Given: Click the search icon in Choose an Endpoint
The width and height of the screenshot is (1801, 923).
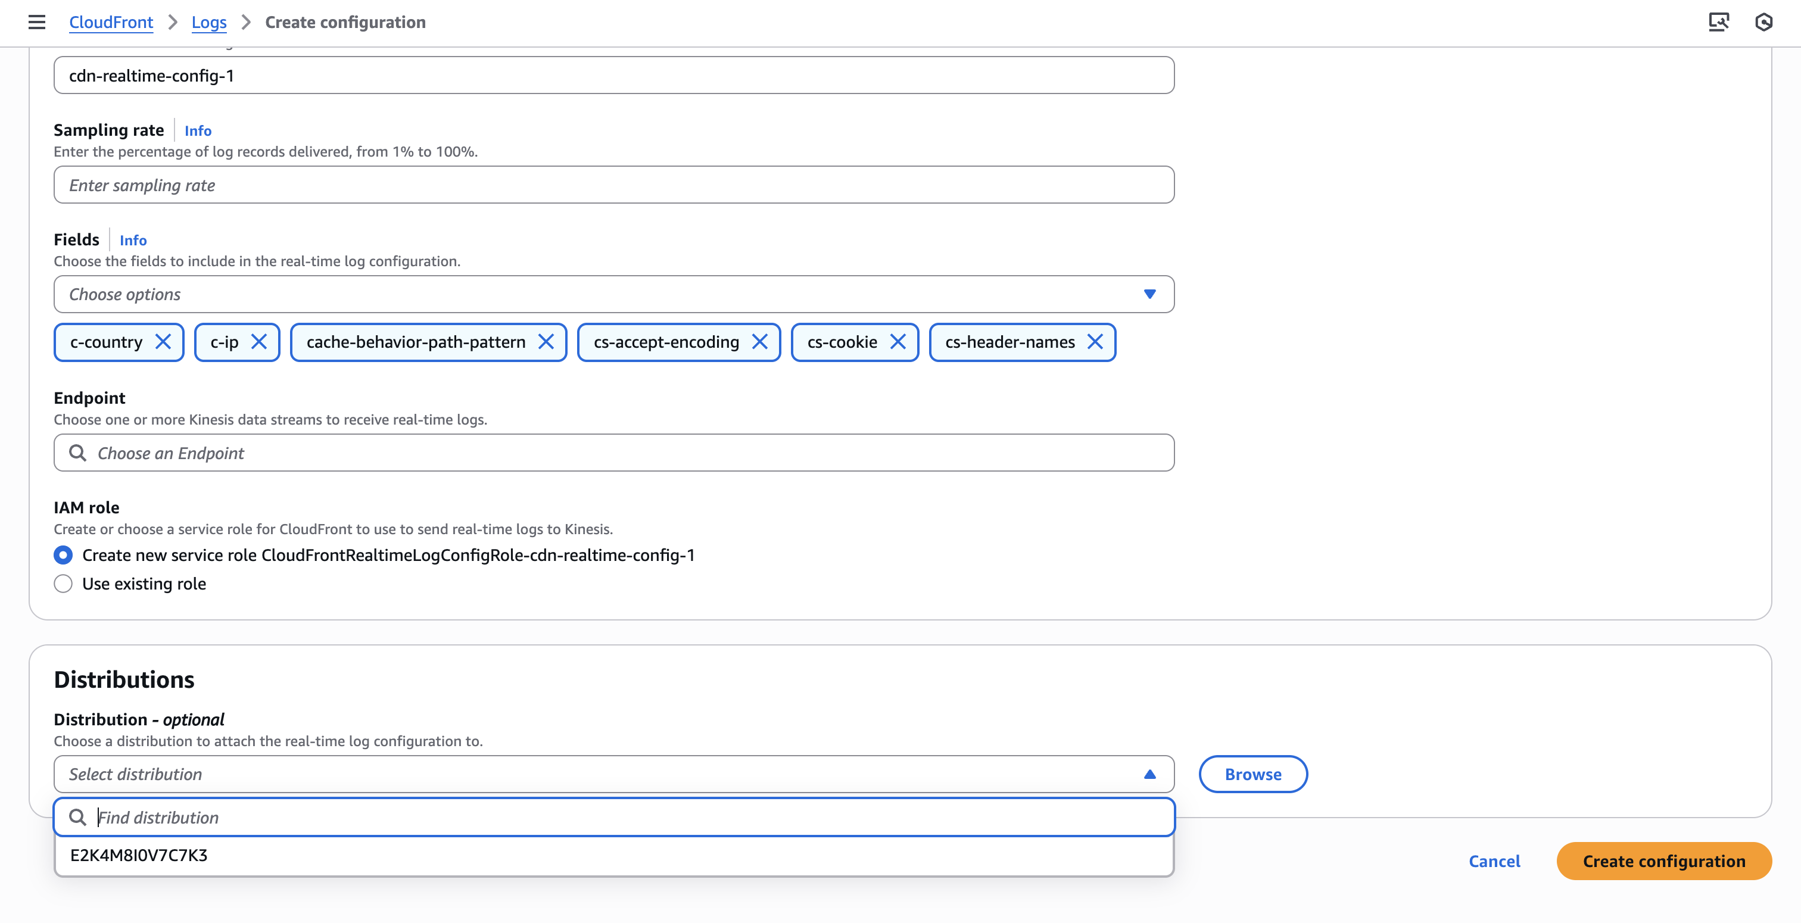Looking at the screenshot, I should [x=78, y=453].
